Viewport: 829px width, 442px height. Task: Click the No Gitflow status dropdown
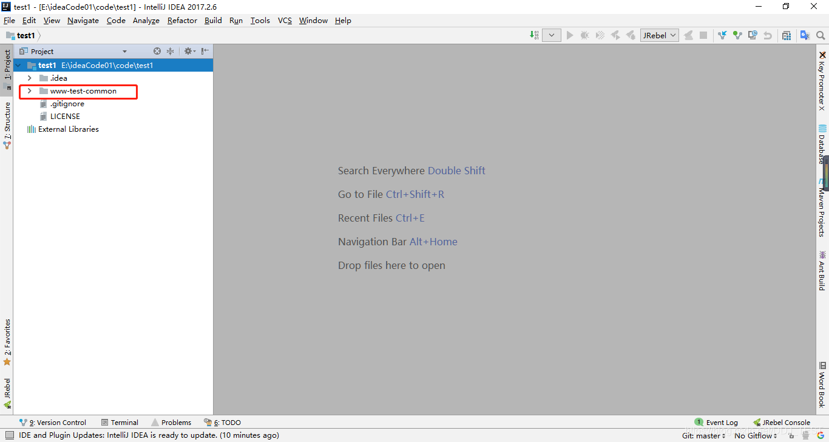click(756, 435)
